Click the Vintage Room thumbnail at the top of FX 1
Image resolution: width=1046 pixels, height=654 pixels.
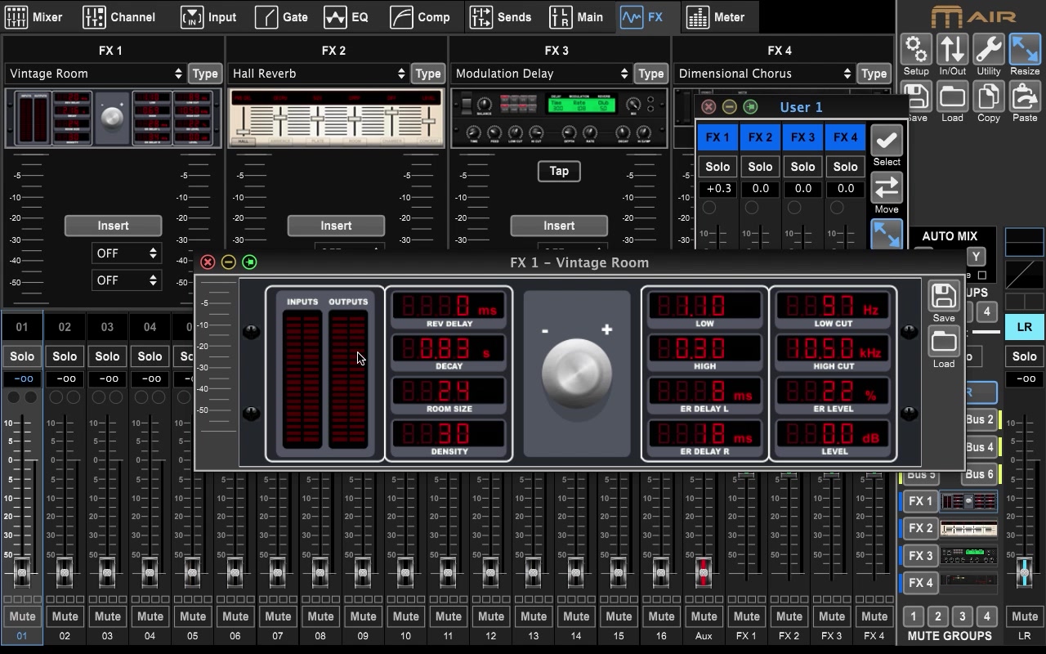point(113,119)
